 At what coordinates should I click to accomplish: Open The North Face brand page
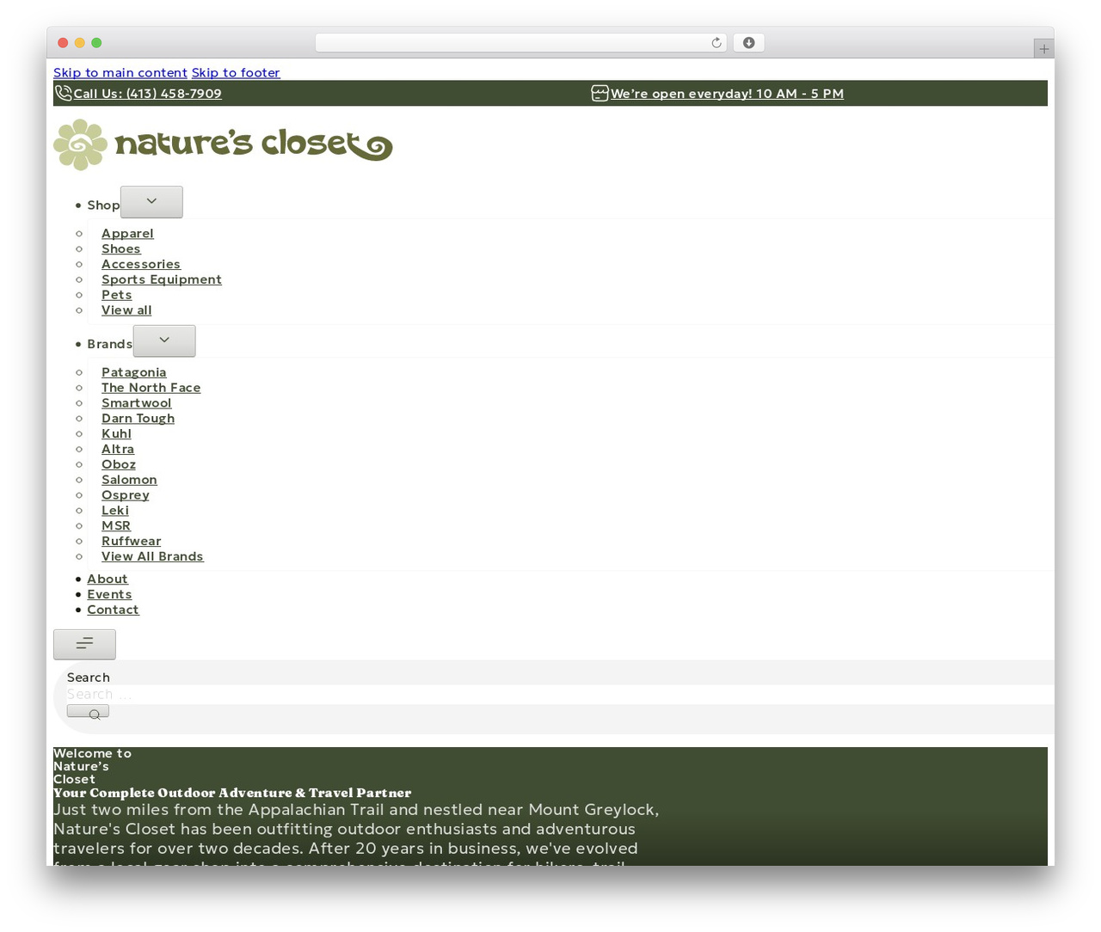point(151,388)
